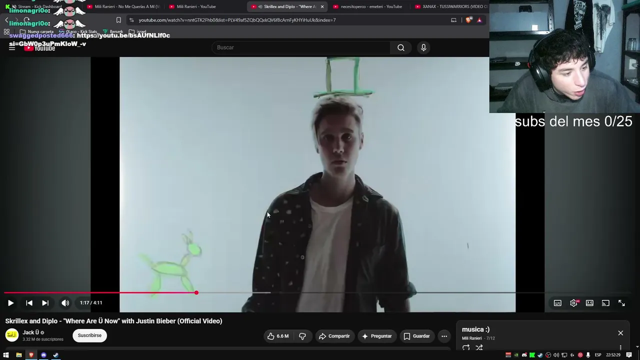Open the OBS Studio tray icon
This screenshot has height=360, width=640.
(548, 355)
